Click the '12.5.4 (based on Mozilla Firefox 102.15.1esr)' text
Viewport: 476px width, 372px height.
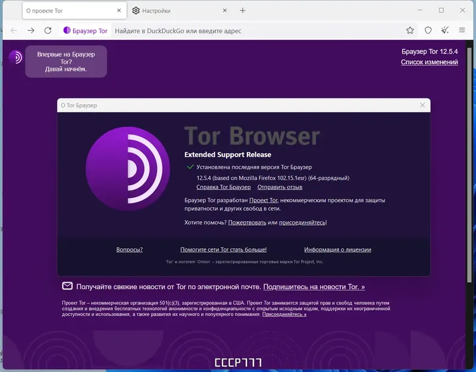click(x=252, y=178)
